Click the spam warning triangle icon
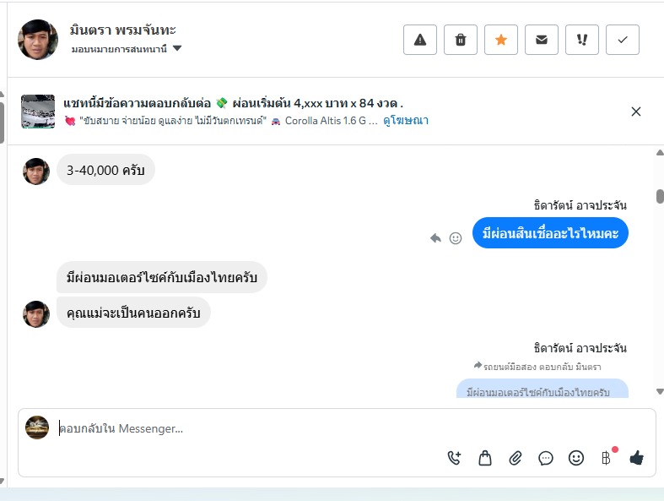Screen dimensions: 664x501 (x=420, y=40)
